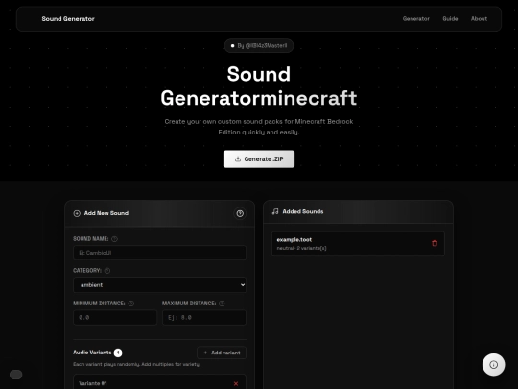Click the Maximum Distance input field

pos(204,318)
